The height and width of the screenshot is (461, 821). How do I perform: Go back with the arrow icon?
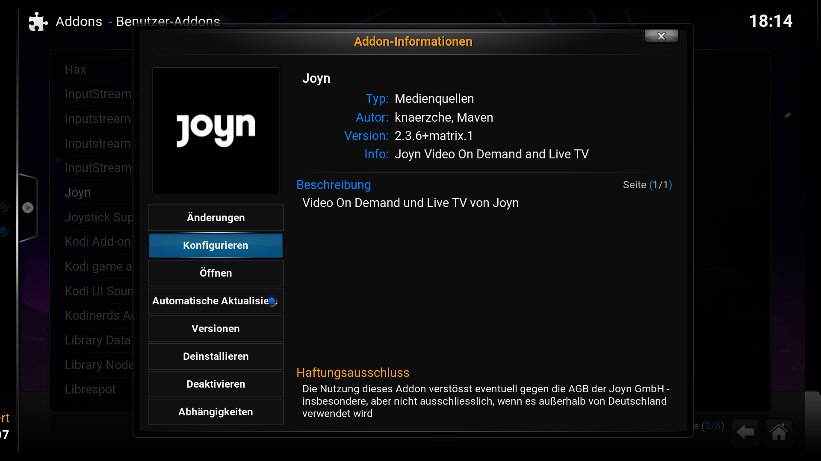[745, 432]
